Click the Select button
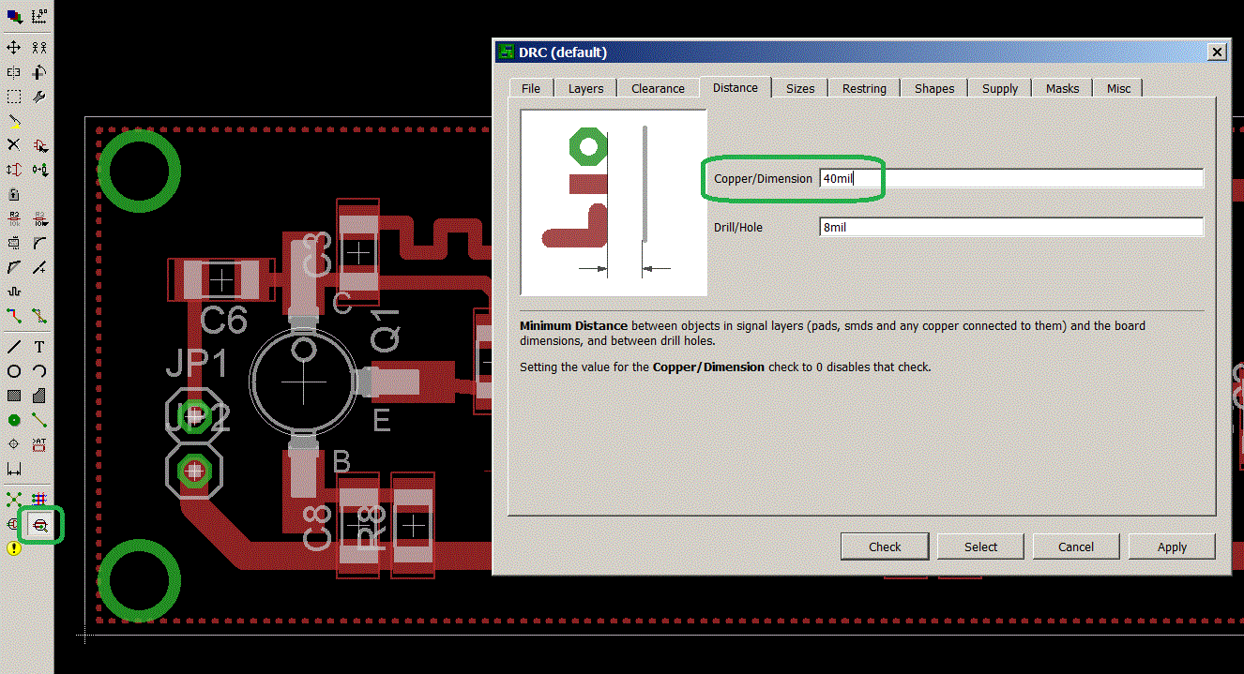This screenshot has height=674, width=1244. tap(980, 547)
